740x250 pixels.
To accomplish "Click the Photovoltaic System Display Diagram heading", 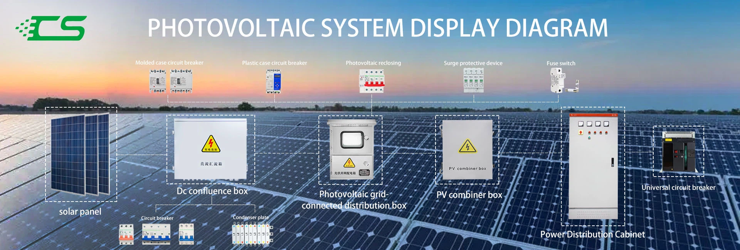I will click(378, 28).
